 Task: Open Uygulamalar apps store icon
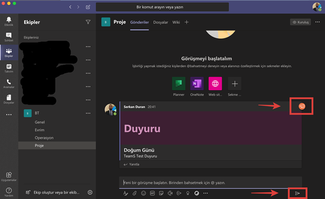[x=9, y=176]
